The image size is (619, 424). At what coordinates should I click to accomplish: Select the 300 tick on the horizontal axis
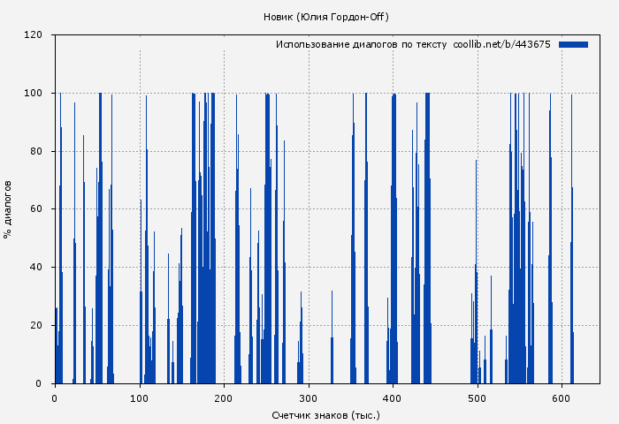[309, 398]
